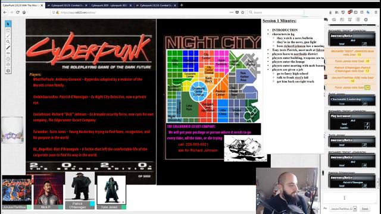Click the 'Session 1 Minutes:' heading text
This screenshot has height=214, width=381.
tap(279, 21)
